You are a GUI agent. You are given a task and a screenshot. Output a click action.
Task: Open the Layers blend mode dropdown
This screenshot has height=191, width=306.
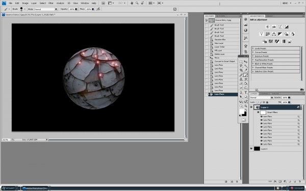click(x=262, y=97)
